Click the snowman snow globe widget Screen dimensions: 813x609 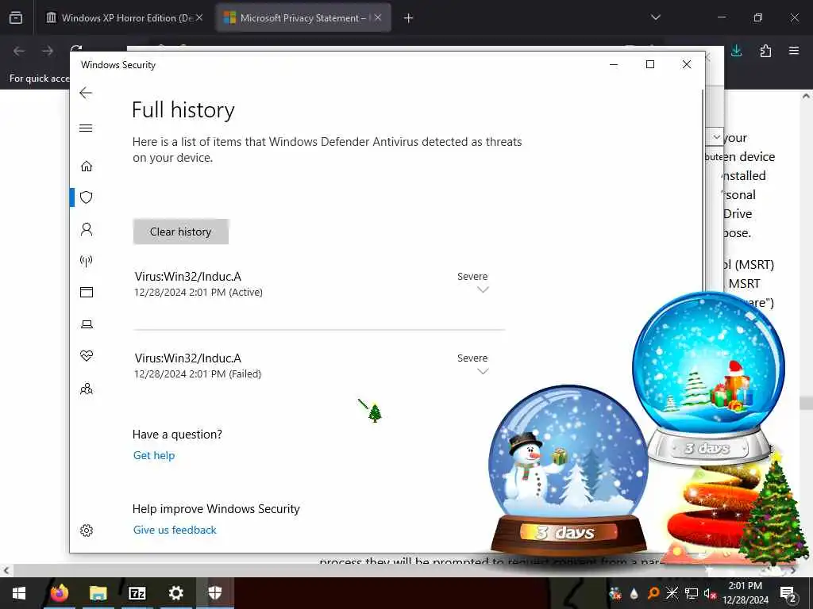(x=568, y=469)
